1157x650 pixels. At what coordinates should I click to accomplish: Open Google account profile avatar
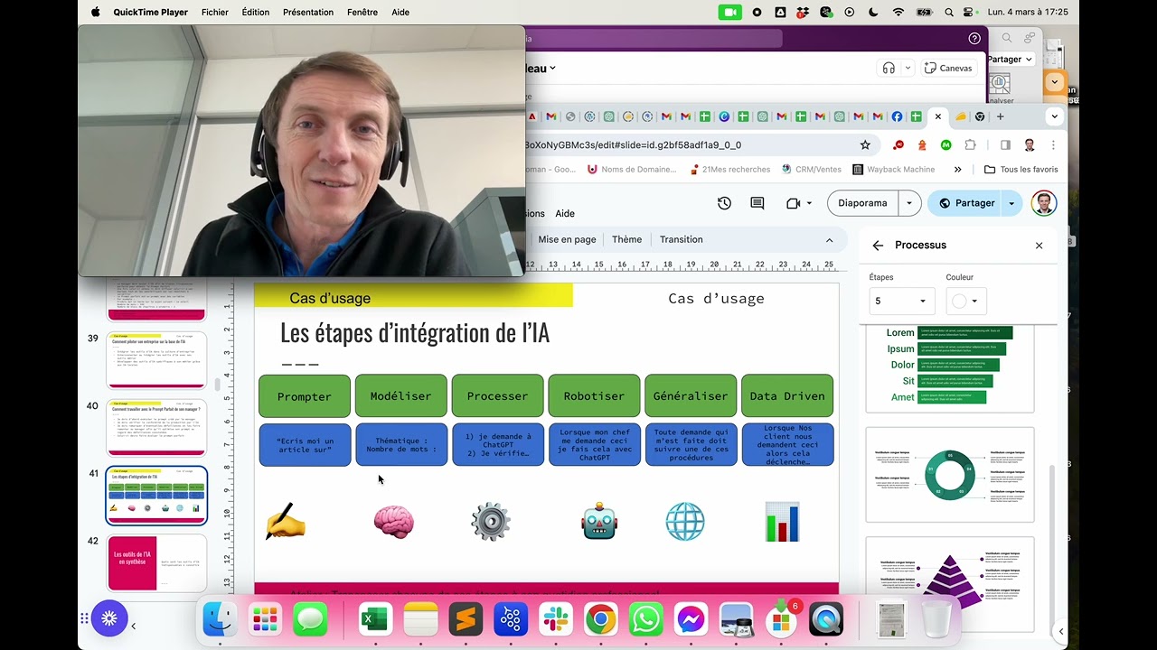pos(1044,203)
